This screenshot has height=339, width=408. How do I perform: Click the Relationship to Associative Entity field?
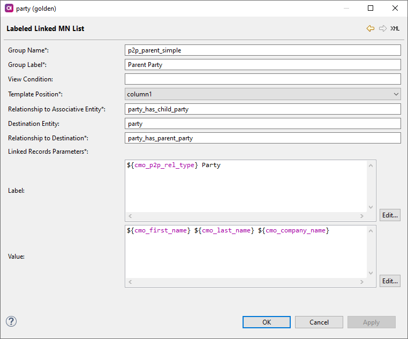point(262,109)
